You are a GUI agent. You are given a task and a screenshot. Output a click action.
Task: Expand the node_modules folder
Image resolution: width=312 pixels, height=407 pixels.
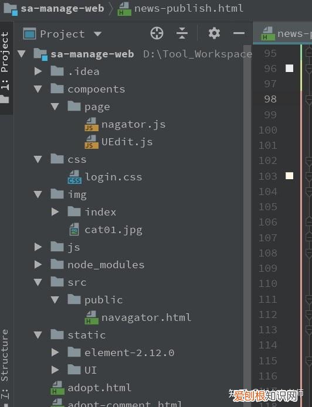[38, 265]
